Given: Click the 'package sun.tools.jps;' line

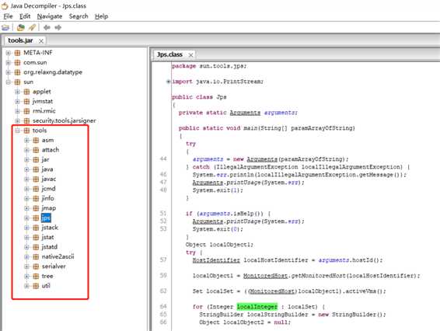Looking at the screenshot, I should tap(209, 66).
